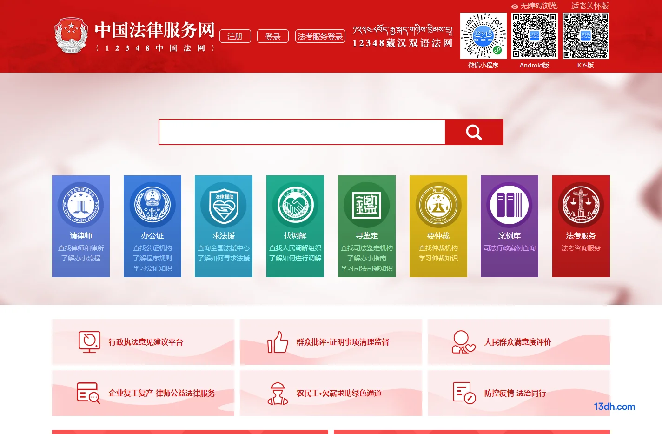662x434 pixels.
Task: Click 查找公证机构 text in 办公证 card
Action: [152, 248]
